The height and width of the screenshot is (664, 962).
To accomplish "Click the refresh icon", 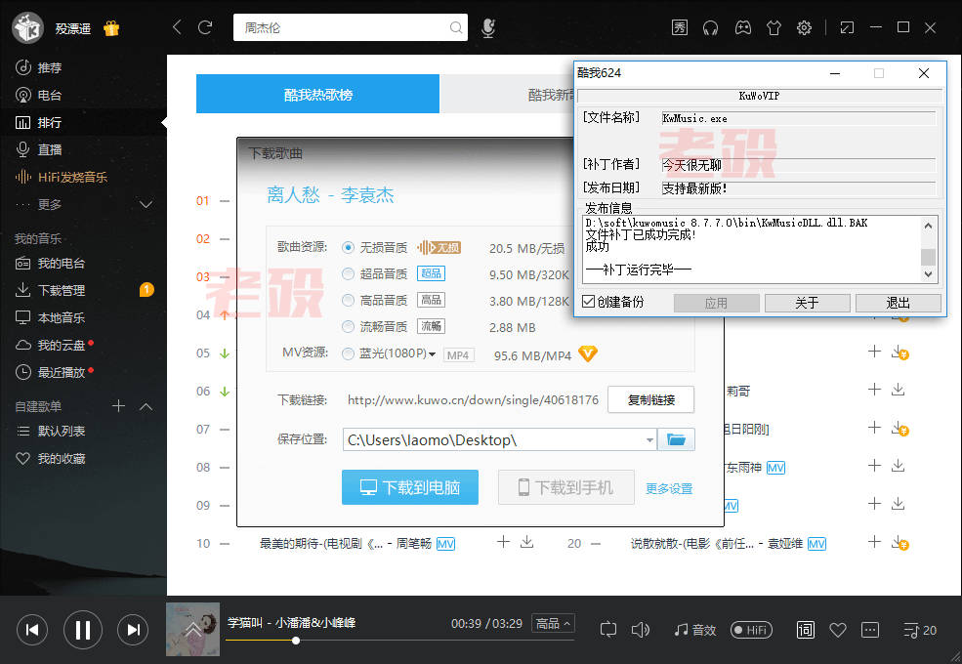I will click(205, 27).
